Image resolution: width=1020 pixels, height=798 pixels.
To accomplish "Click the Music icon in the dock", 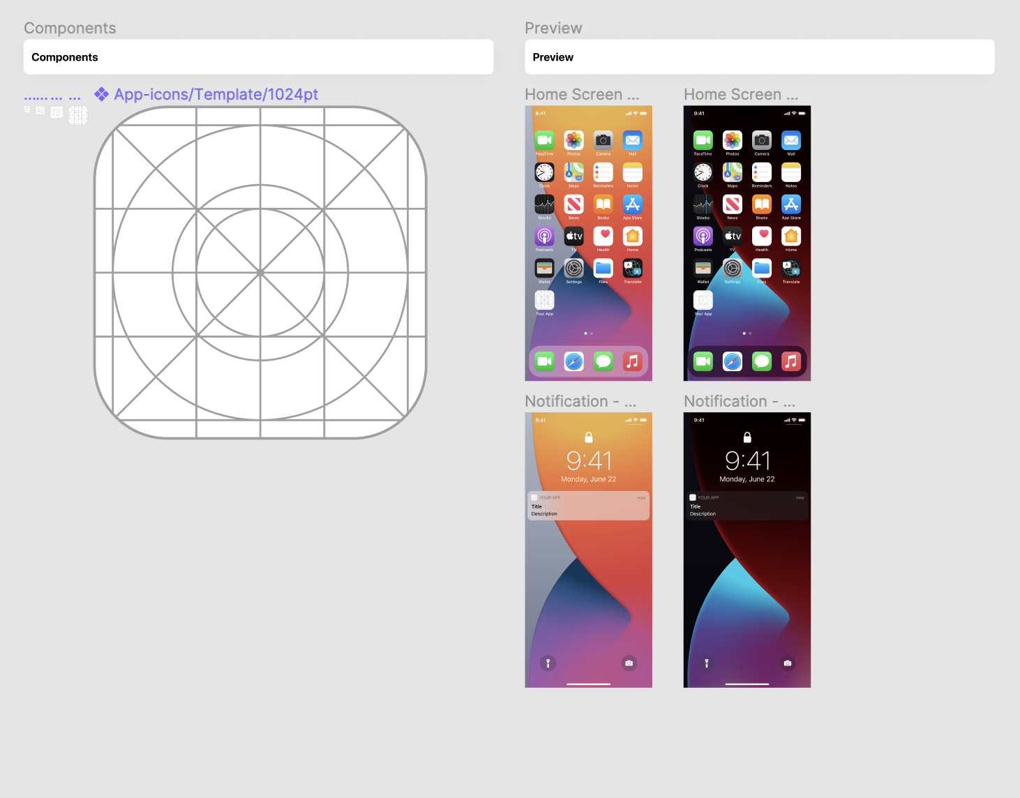I will pos(632,361).
